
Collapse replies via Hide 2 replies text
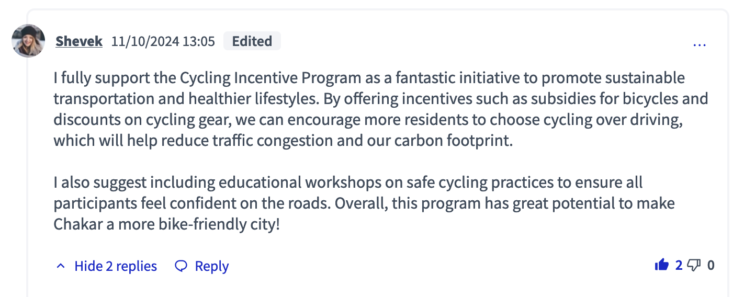[x=116, y=266]
